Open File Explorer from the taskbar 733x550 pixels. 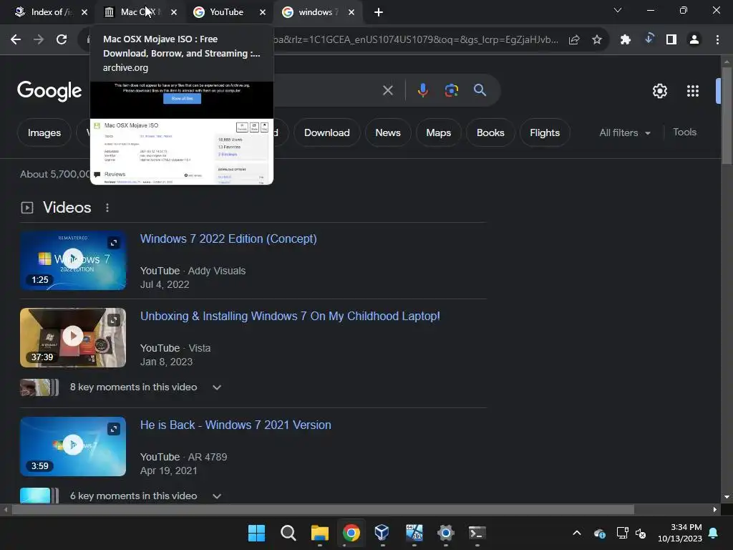pos(320,533)
